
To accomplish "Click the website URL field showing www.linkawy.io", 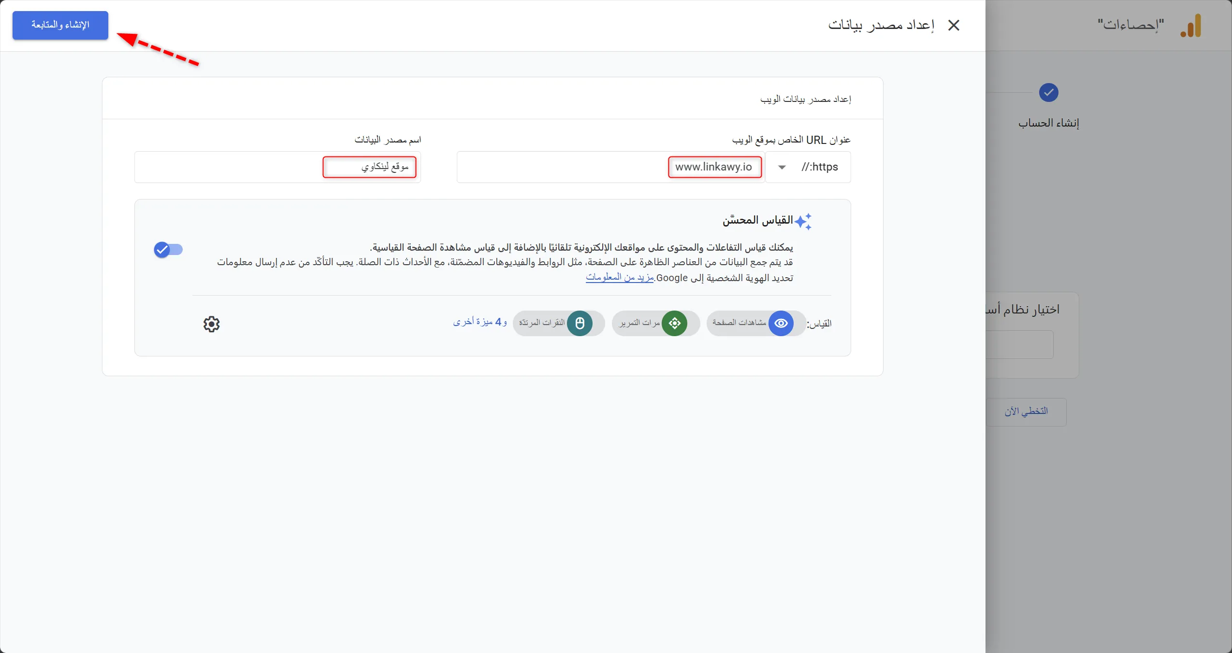I will point(610,167).
